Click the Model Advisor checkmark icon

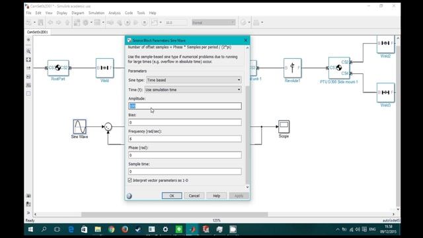click(243, 22)
